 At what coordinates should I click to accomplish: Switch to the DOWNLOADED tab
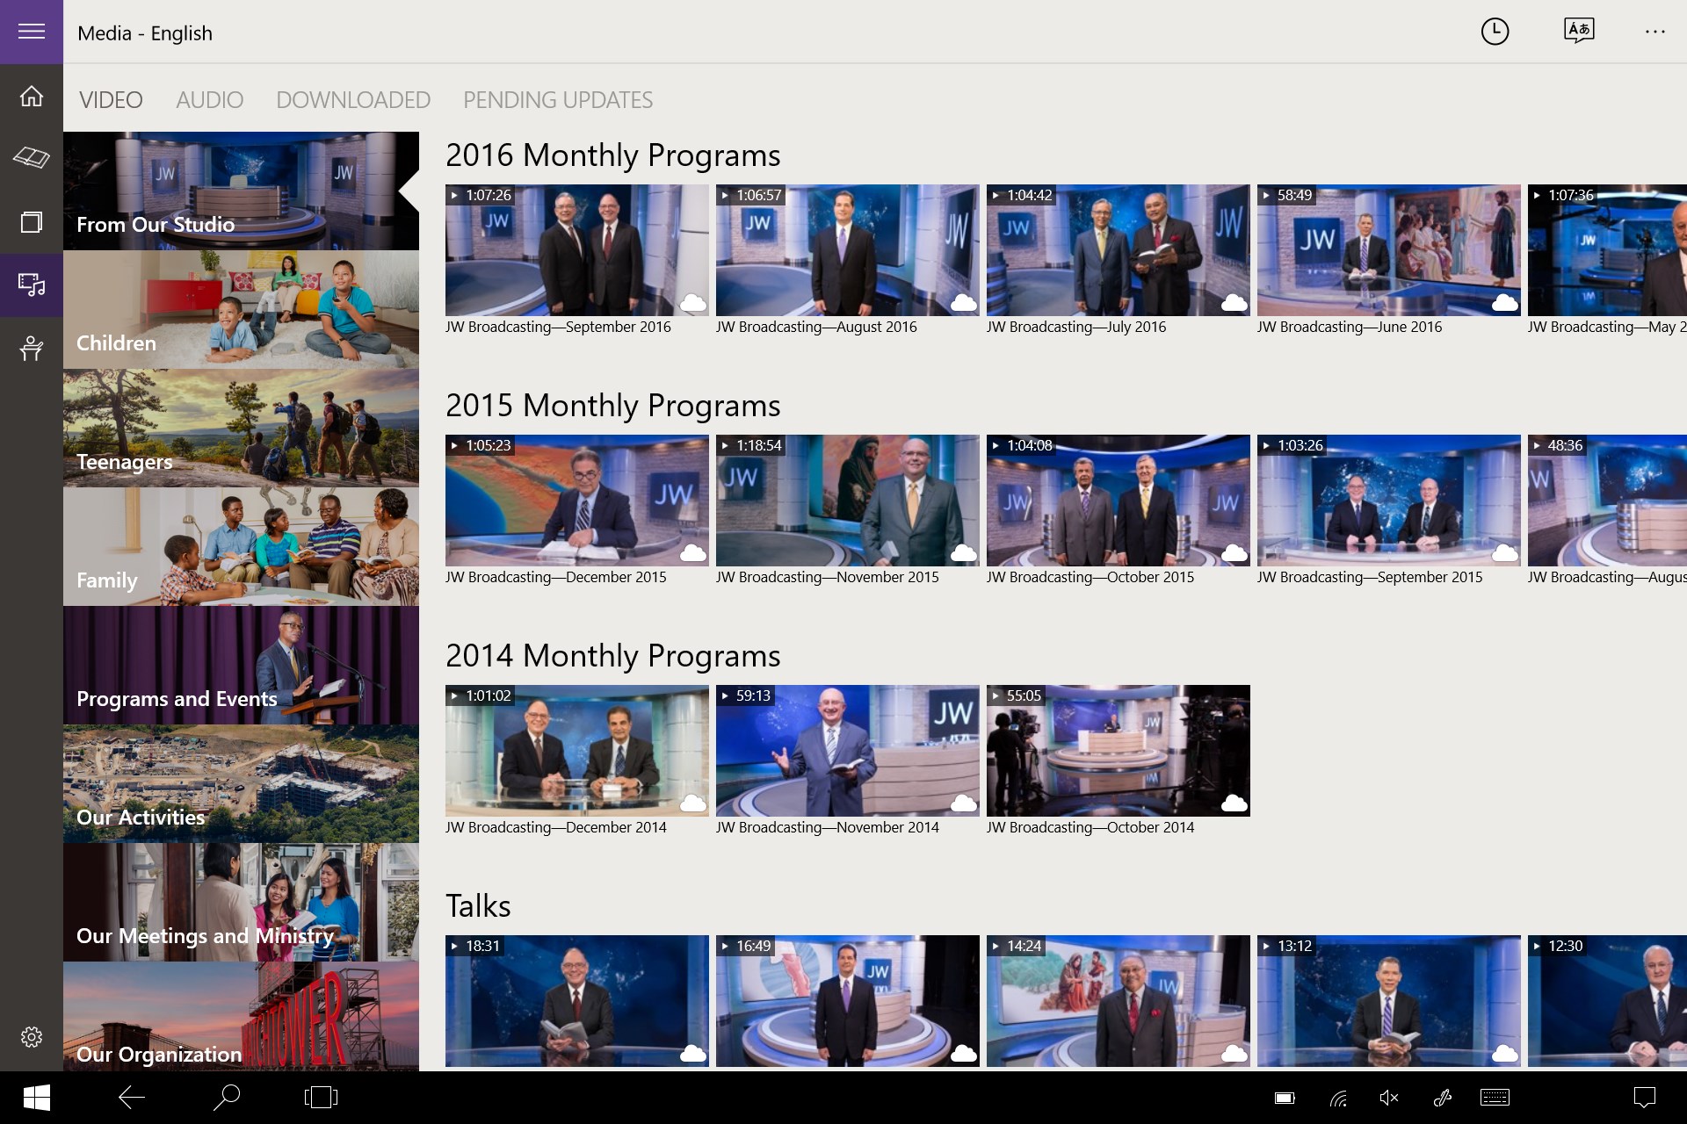click(x=353, y=100)
